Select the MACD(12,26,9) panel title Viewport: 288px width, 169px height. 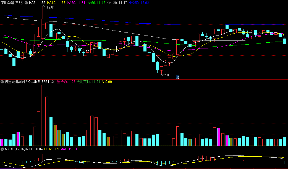coord(16,149)
